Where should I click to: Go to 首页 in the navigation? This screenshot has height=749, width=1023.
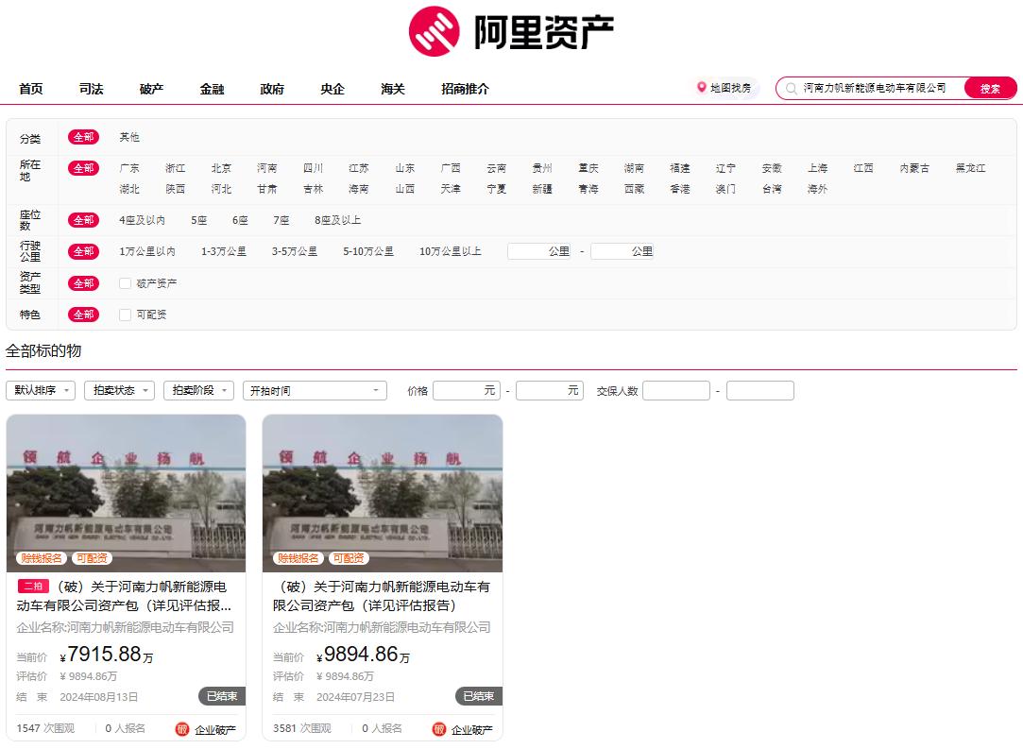point(30,89)
